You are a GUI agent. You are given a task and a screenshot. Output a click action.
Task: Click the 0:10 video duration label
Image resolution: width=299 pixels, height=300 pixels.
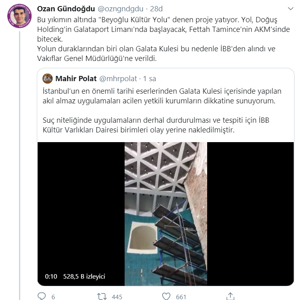(x=51, y=276)
